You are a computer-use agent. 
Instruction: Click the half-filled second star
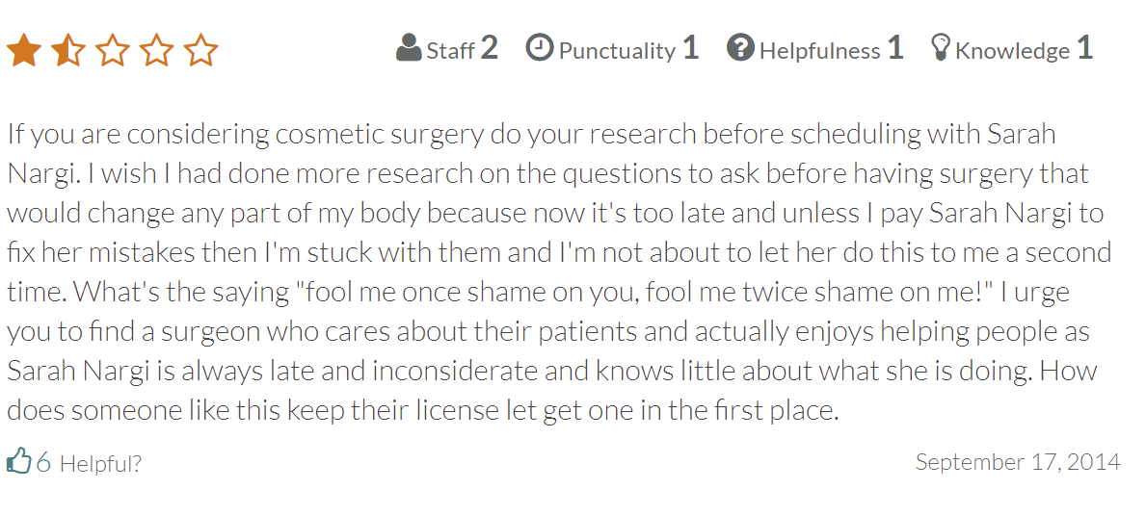tap(67, 50)
